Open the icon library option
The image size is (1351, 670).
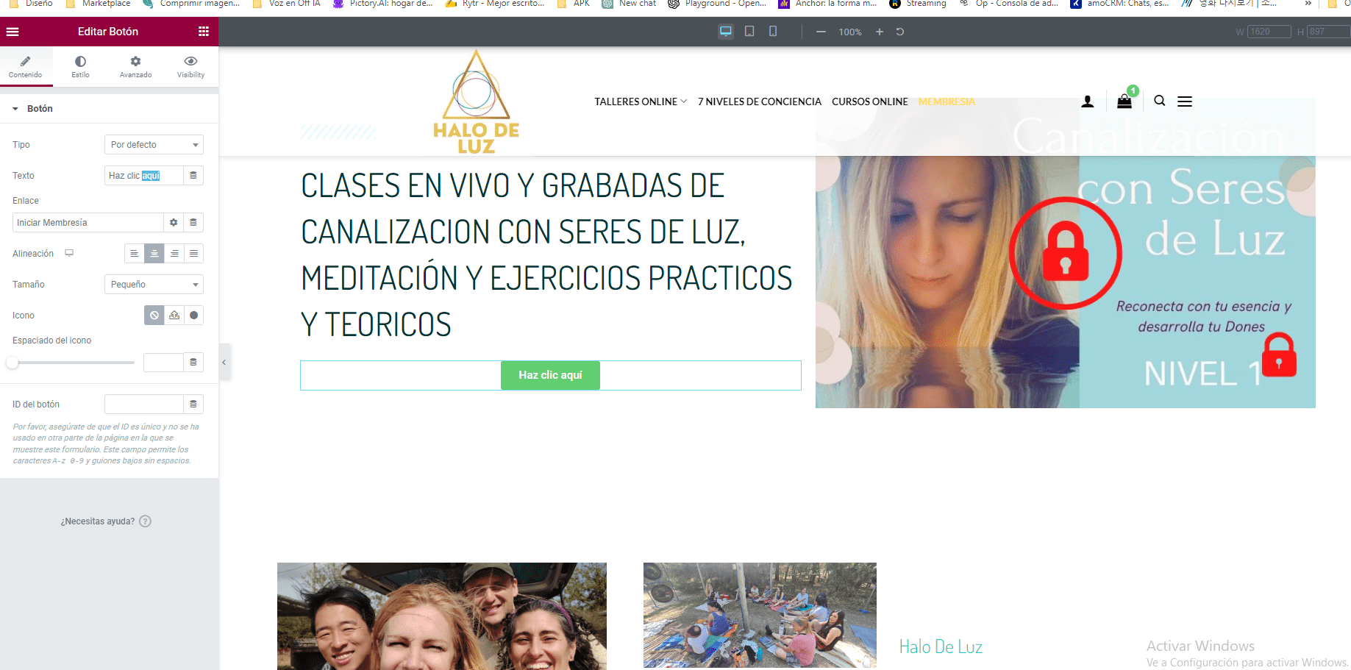click(194, 316)
